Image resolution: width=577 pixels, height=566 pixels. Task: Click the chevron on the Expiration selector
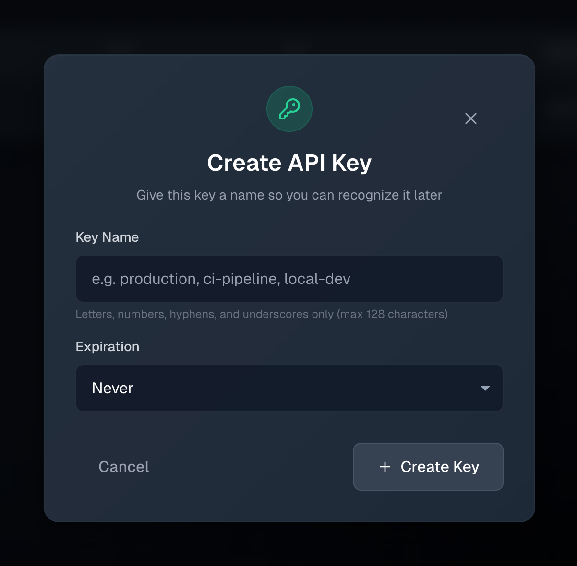click(x=485, y=389)
